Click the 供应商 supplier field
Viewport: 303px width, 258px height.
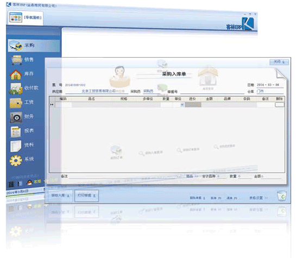point(97,91)
